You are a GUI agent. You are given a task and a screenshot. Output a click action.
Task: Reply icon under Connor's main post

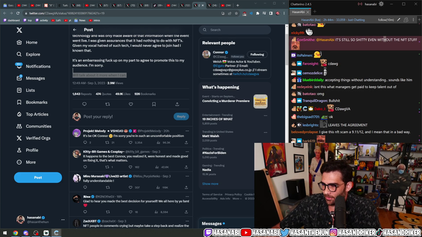[84, 104]
